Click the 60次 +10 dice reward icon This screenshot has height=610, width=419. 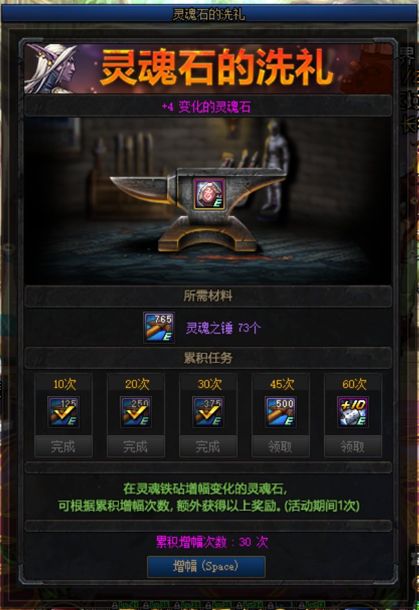[x=353, y=412]
